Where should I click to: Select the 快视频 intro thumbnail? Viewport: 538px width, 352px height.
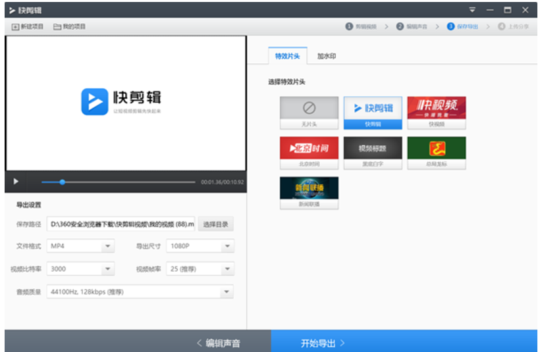[437, 113]
